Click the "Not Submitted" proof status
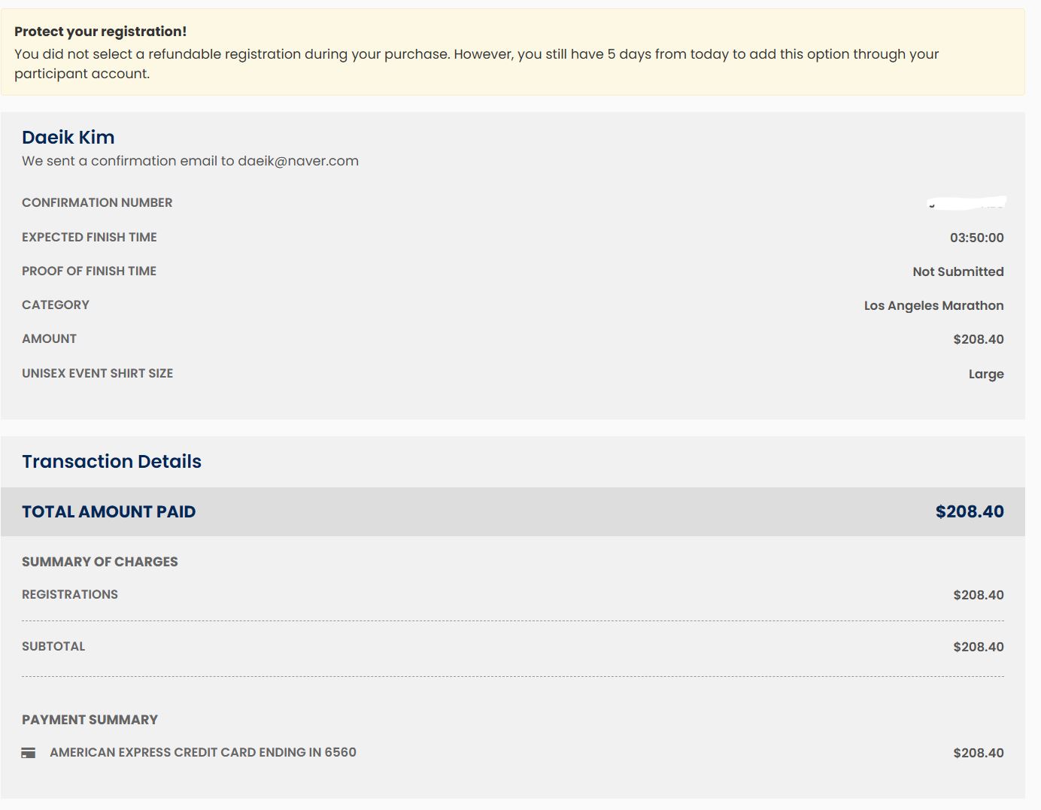The image size is (1041, 810). pos(958,272)
